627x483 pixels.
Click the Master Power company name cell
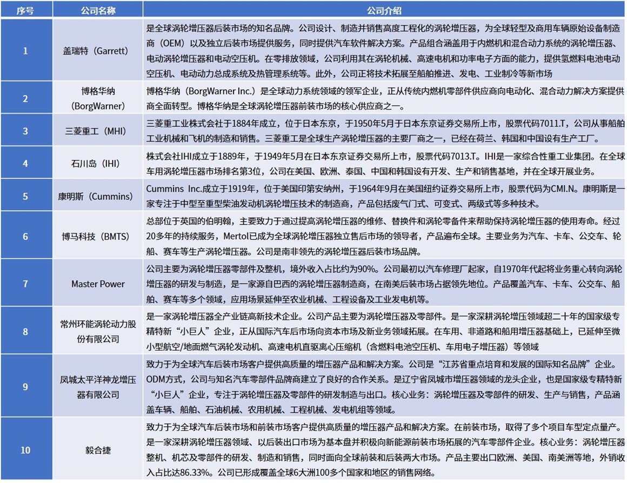coord(98,283)
